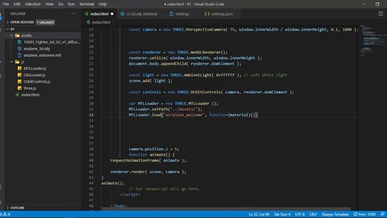This screenshot has width=387, height=218.
Task: Select the js folder icon
Action: pos(17,62)
